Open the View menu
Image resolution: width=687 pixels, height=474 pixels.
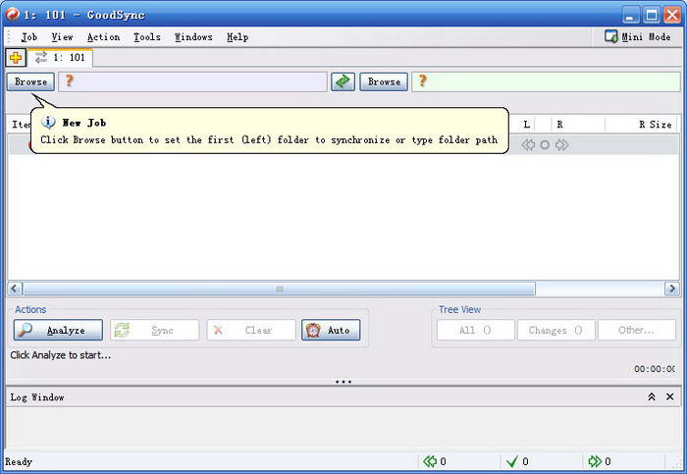62,37
